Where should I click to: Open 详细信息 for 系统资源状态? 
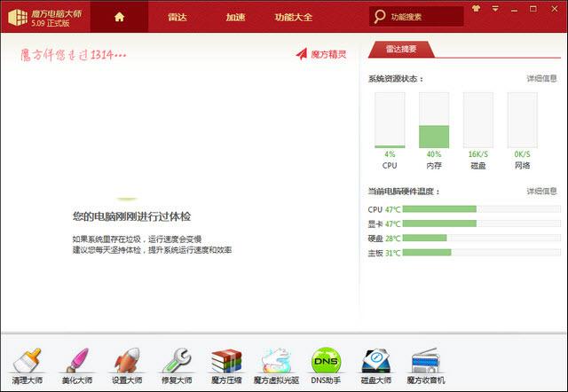click(541, 79)
